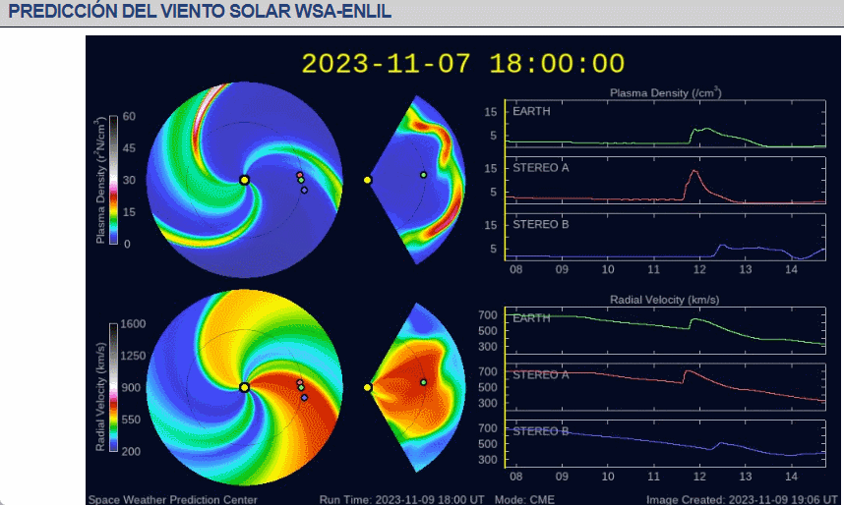Open the STEREO B plasma density chart
This screenshot has width=844, height=505.
point(665,239)
